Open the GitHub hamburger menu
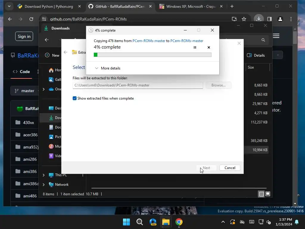 tap(276, 36)
